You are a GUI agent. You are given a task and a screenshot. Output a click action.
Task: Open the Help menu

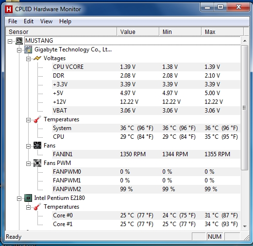(65, 21)
